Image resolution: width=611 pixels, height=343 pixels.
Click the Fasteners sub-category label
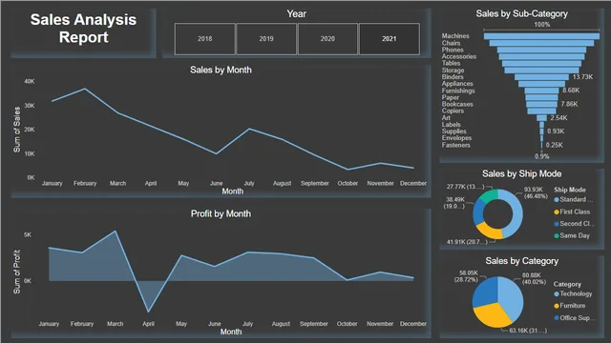coord(456,145)
